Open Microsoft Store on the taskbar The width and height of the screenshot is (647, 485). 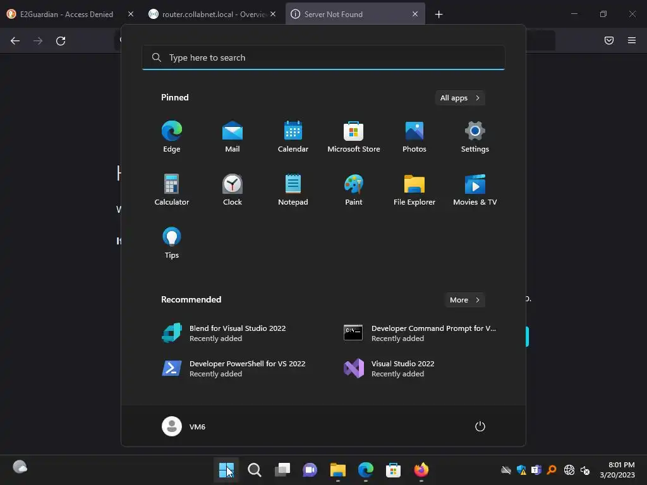tap(393, 470)
